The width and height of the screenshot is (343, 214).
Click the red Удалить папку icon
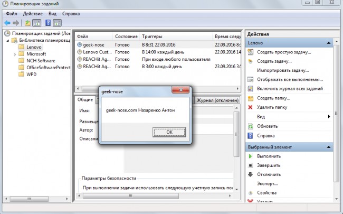251,107
